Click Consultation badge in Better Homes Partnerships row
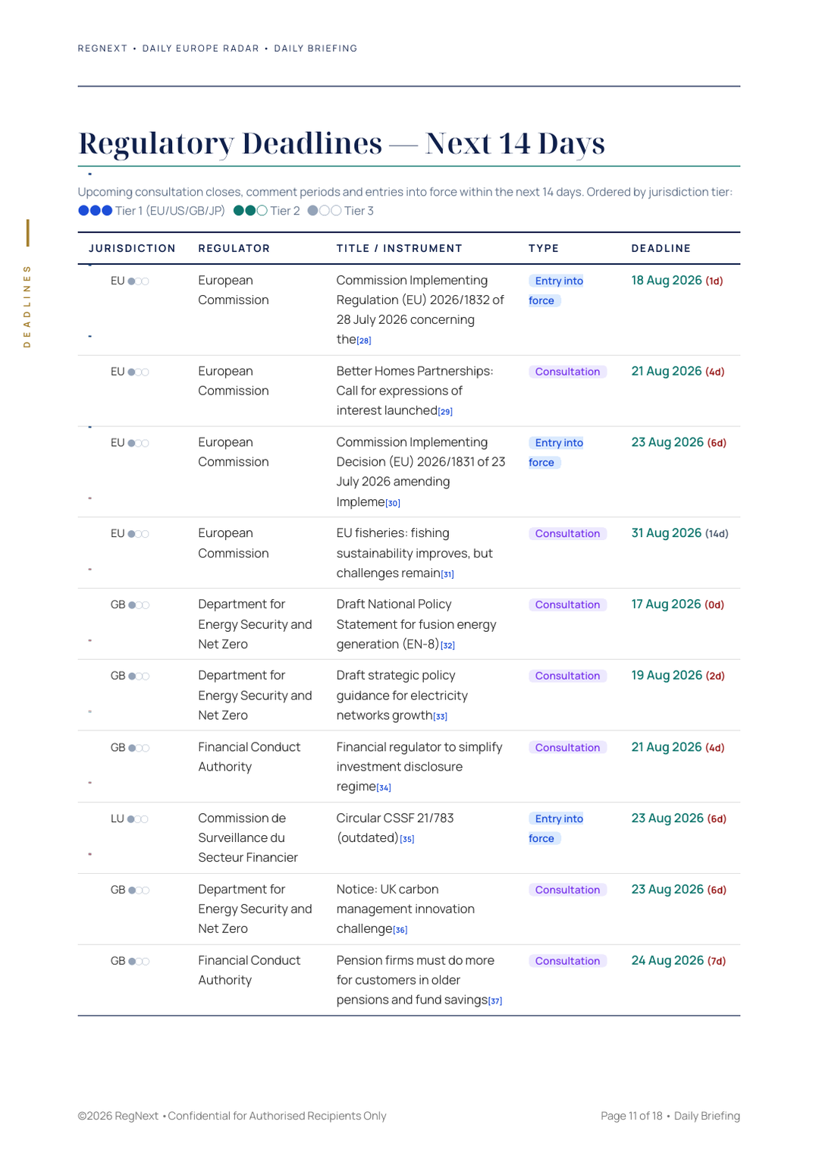This screenshot has width=819, height=1159. click(568, 372)
